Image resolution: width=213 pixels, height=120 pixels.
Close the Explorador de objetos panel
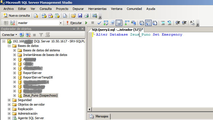point(82,29)
